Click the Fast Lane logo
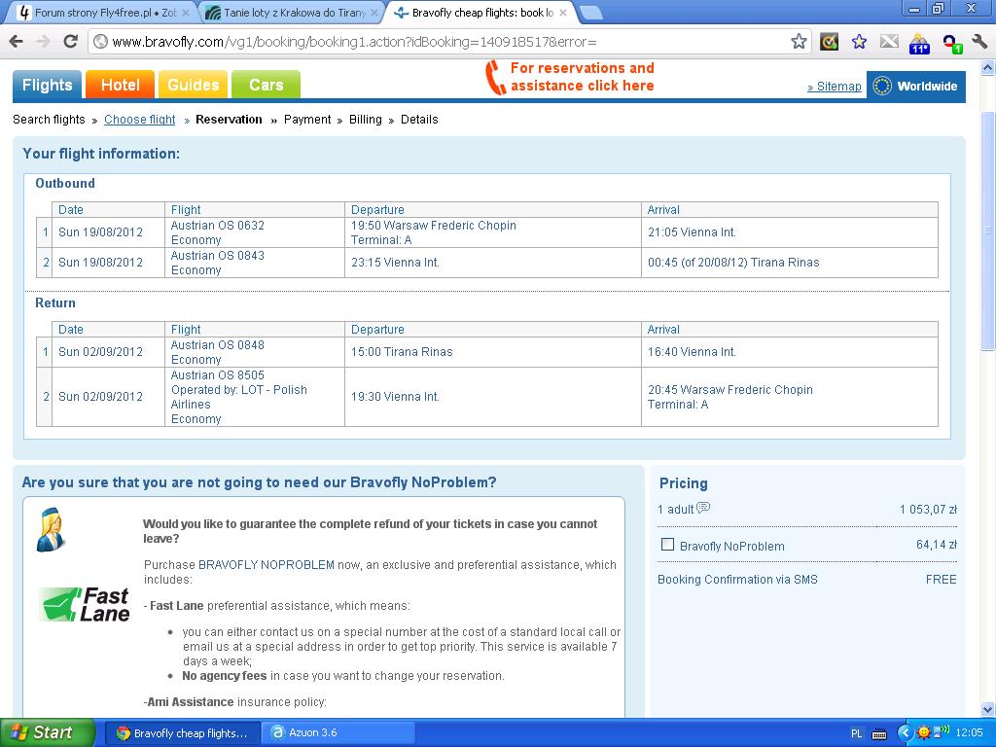 point(85,605)
